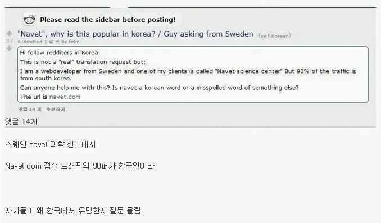The height and width of the screenshot is (223, 381).
Task: Open the (self.Korean) subreddit link
Action: (275, 36)
